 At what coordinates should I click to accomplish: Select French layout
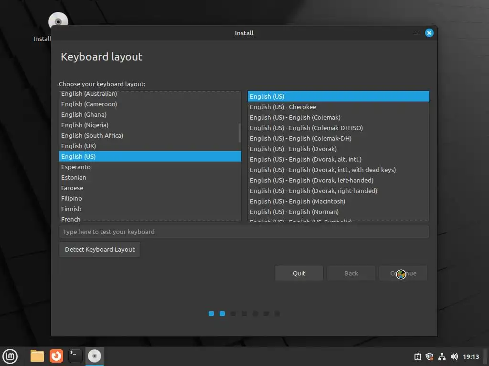[150, 218]
